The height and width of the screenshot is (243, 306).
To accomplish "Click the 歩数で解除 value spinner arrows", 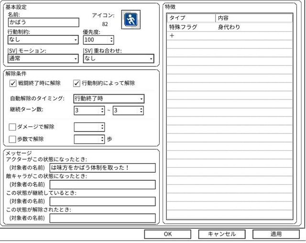I will [x=102, y=139].
